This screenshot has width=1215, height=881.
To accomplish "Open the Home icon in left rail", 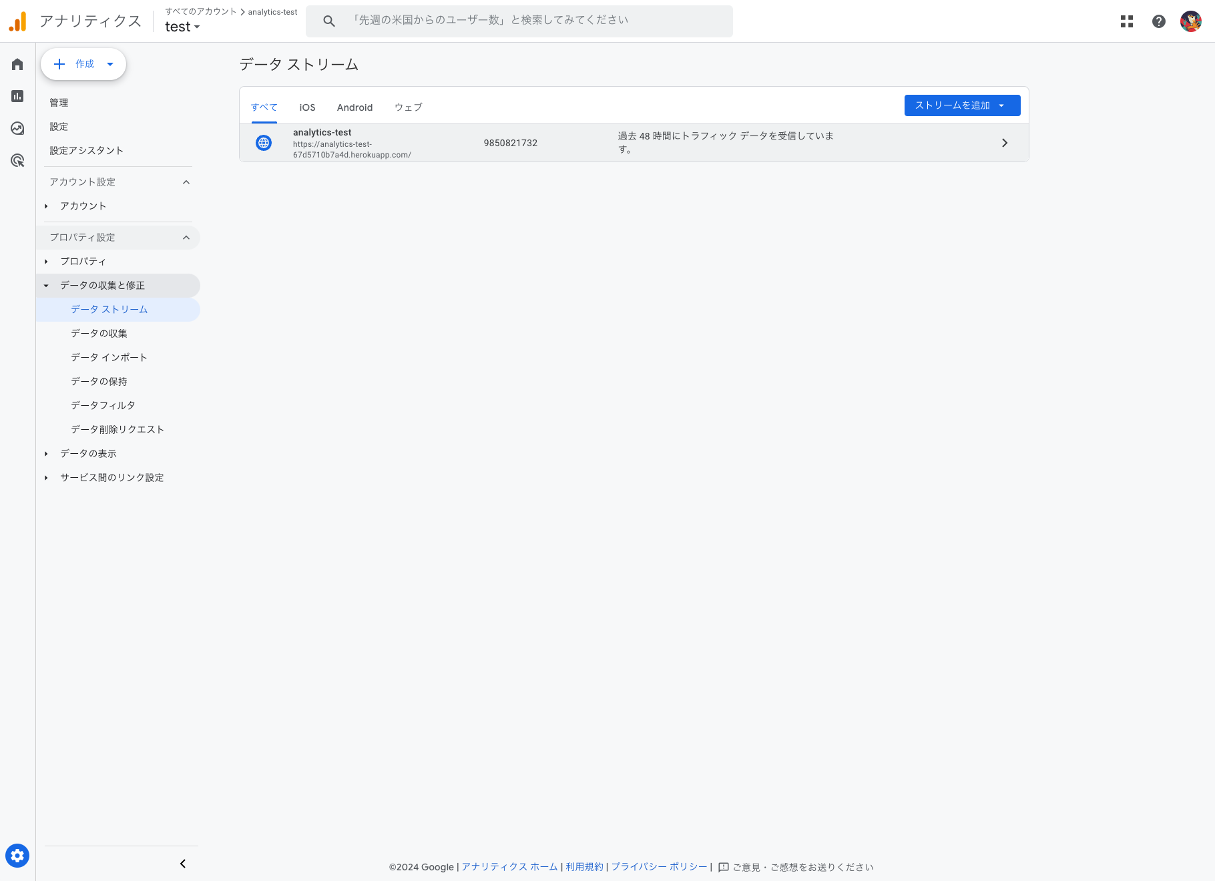I will point(17,64).
